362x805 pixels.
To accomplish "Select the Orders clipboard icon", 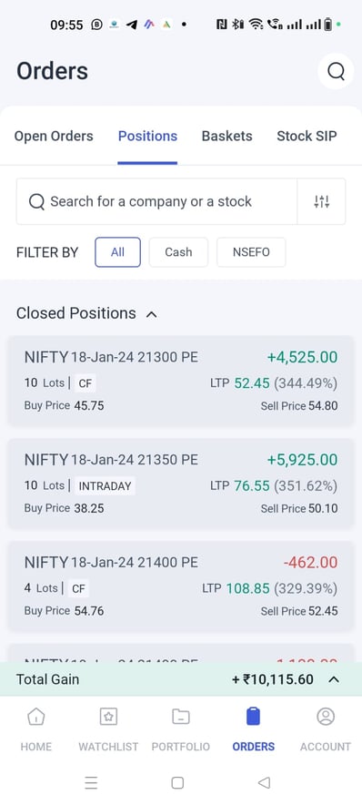I will coord(253,716).
